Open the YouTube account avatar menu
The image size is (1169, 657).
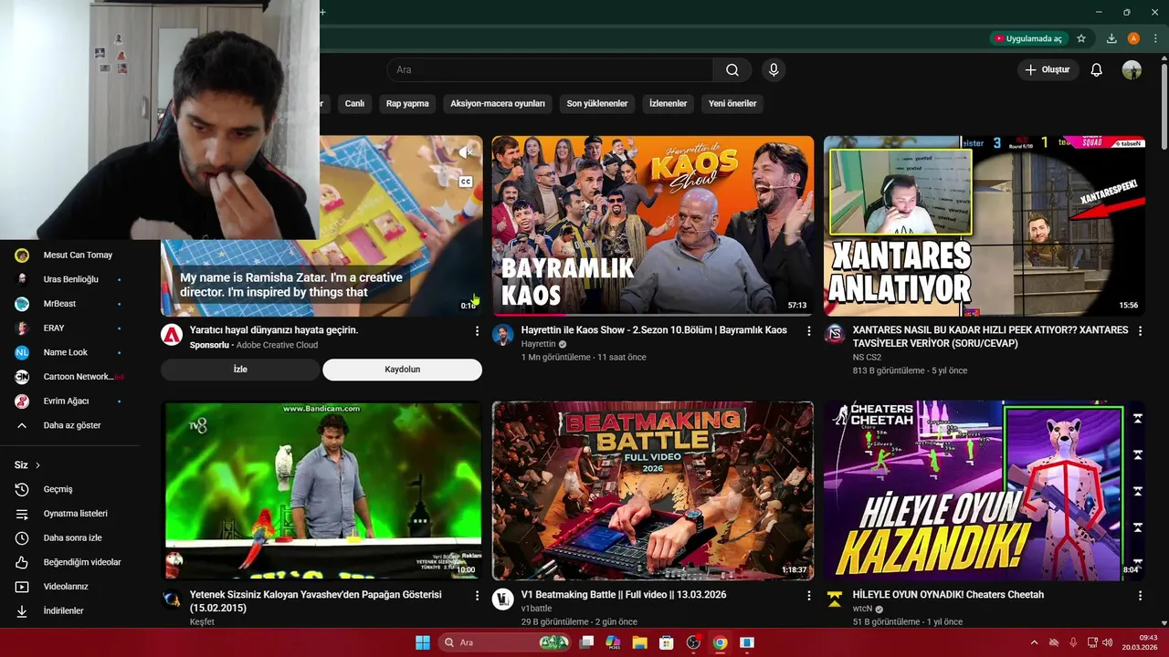[1132, 70]
